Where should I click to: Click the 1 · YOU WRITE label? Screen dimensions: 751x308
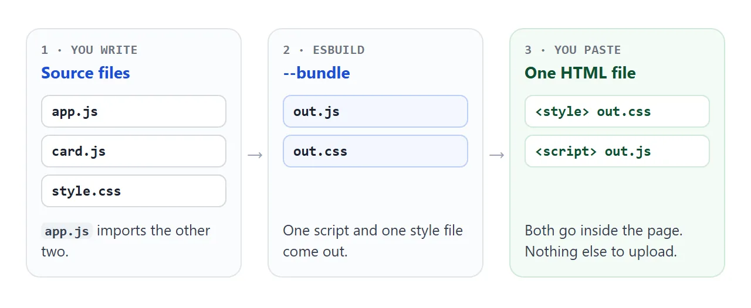[x=89, y=50]
